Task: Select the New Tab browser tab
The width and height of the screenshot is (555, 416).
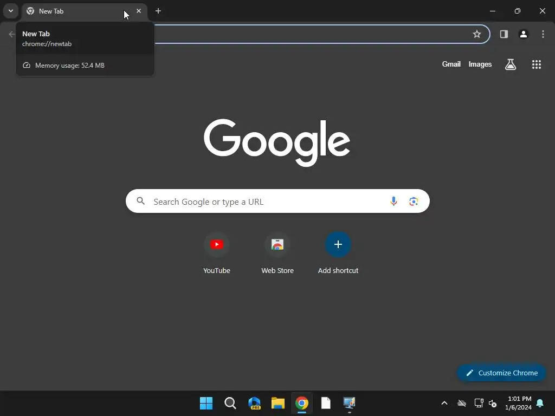Action: tap(84, 11)
